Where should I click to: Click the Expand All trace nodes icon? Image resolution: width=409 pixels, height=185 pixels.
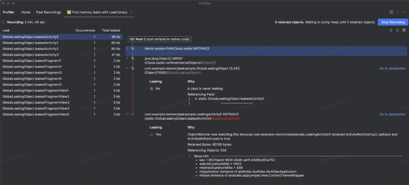(x=391, y=30)
